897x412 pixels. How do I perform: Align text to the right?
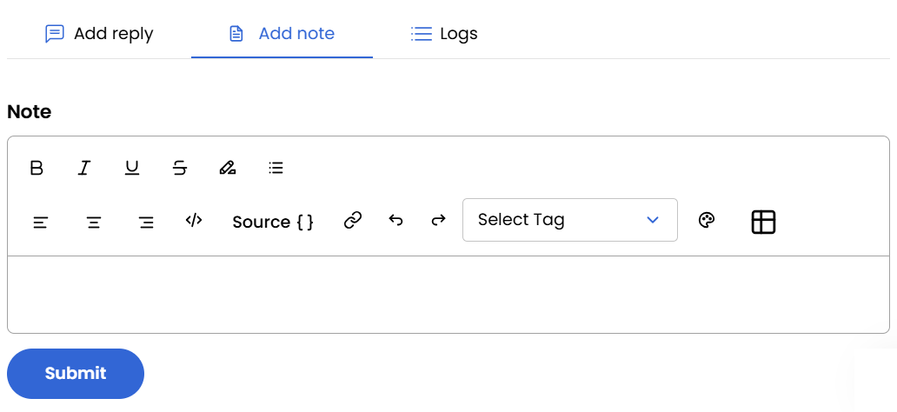coord(147,222)
